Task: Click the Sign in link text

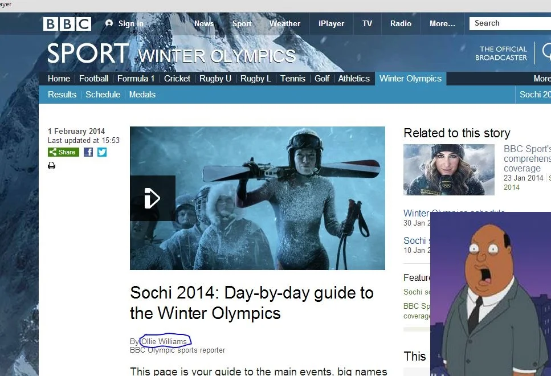Action: pyautogui.click(x=130, y=23)
